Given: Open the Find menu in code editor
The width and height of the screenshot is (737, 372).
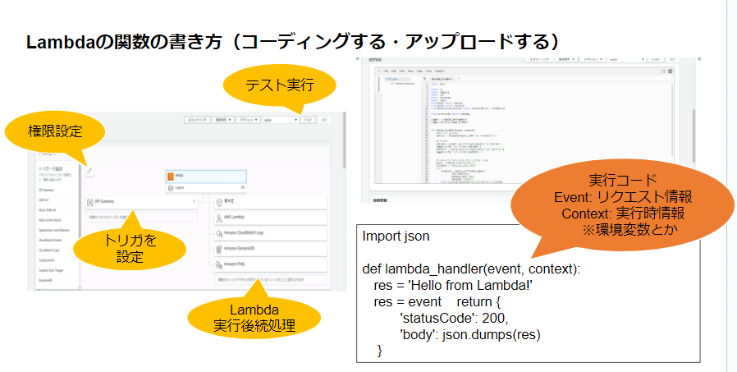Looking at the screenshot, I should [x=402, y=71].
